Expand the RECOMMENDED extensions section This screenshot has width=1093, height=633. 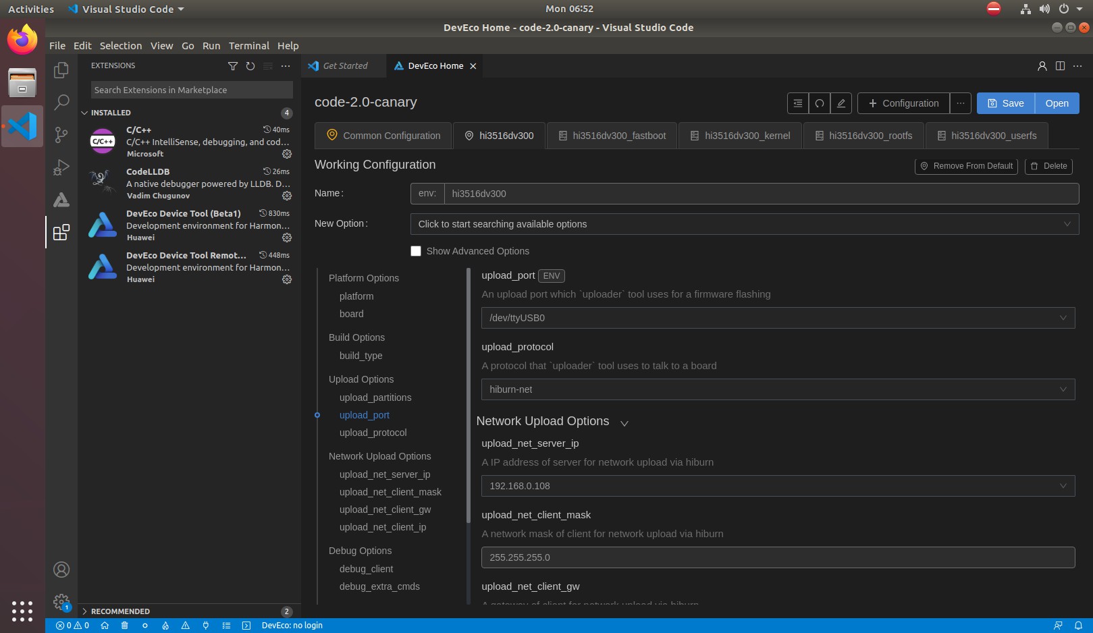[x=85, y=611]
